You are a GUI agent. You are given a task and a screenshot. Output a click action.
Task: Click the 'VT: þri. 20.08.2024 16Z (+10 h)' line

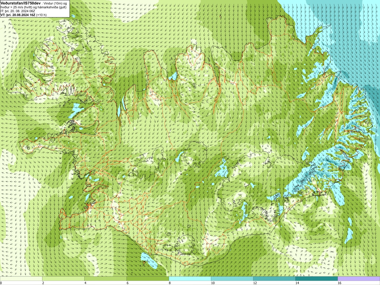pos(23,15)
